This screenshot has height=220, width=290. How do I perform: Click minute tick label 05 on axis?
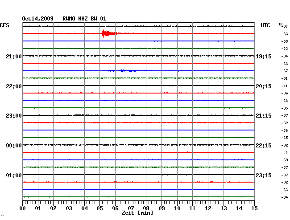[99, 208]
